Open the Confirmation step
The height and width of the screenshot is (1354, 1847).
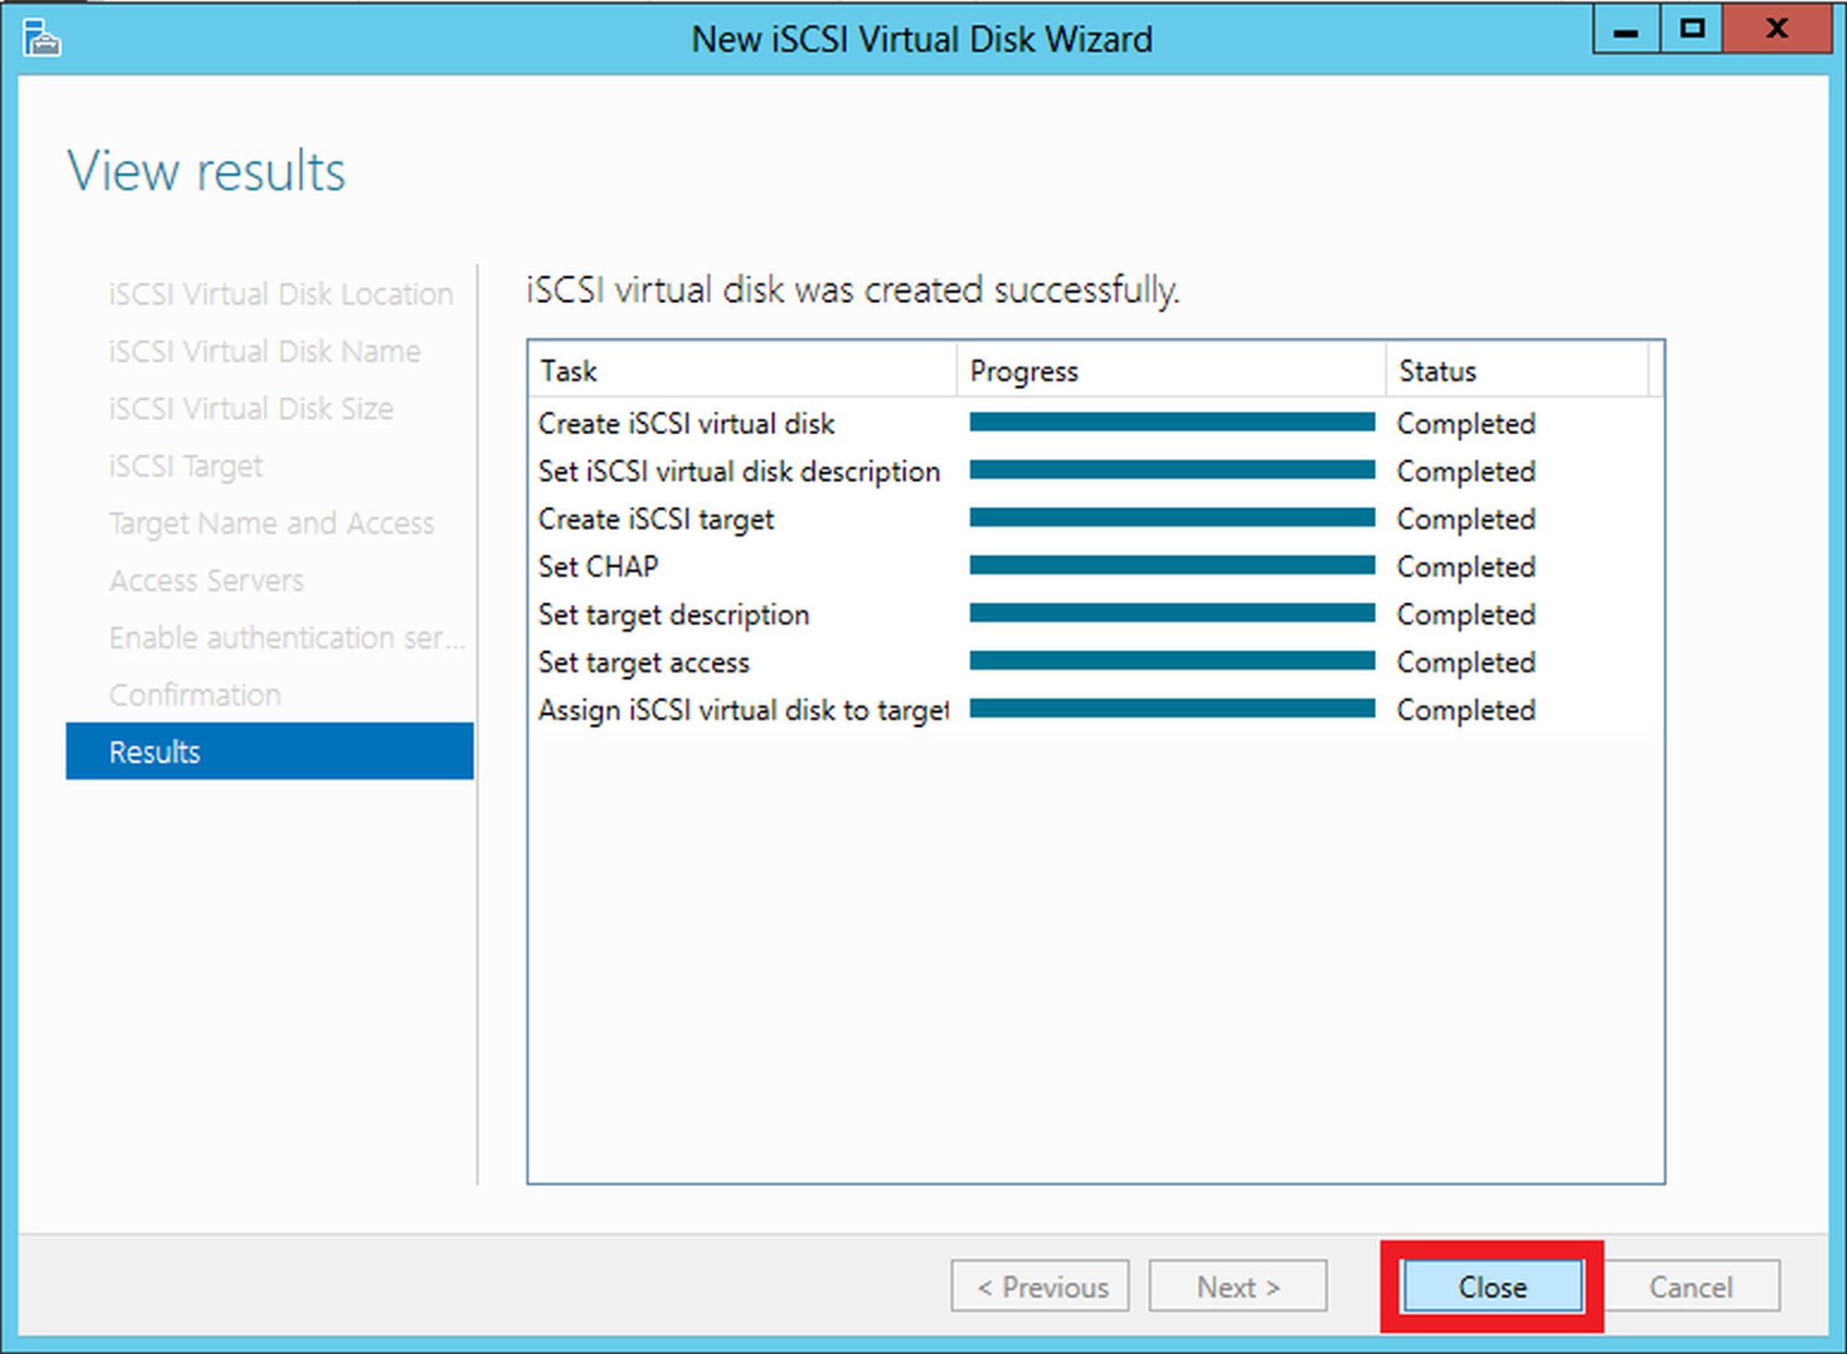[195, 695]
